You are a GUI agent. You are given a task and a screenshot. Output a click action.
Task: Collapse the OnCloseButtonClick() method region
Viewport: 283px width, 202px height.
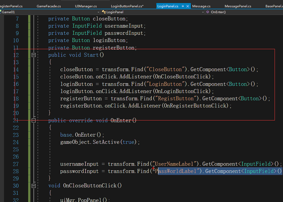(x=33, y=186)
